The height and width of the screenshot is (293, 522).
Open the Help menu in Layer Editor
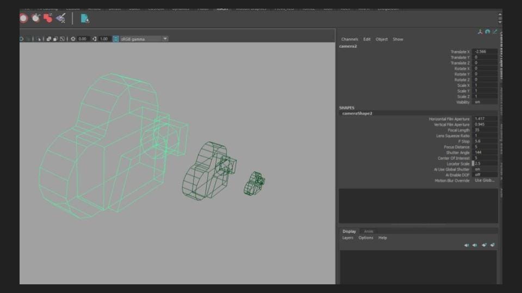pos(382,238)
